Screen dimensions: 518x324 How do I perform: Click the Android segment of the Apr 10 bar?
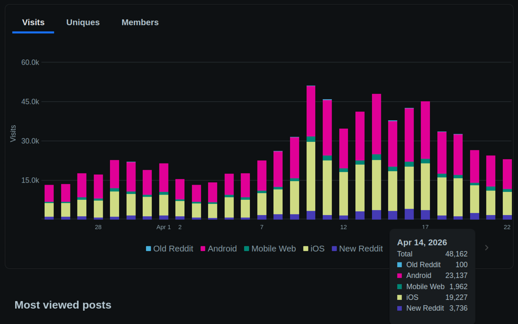point(311,111)
